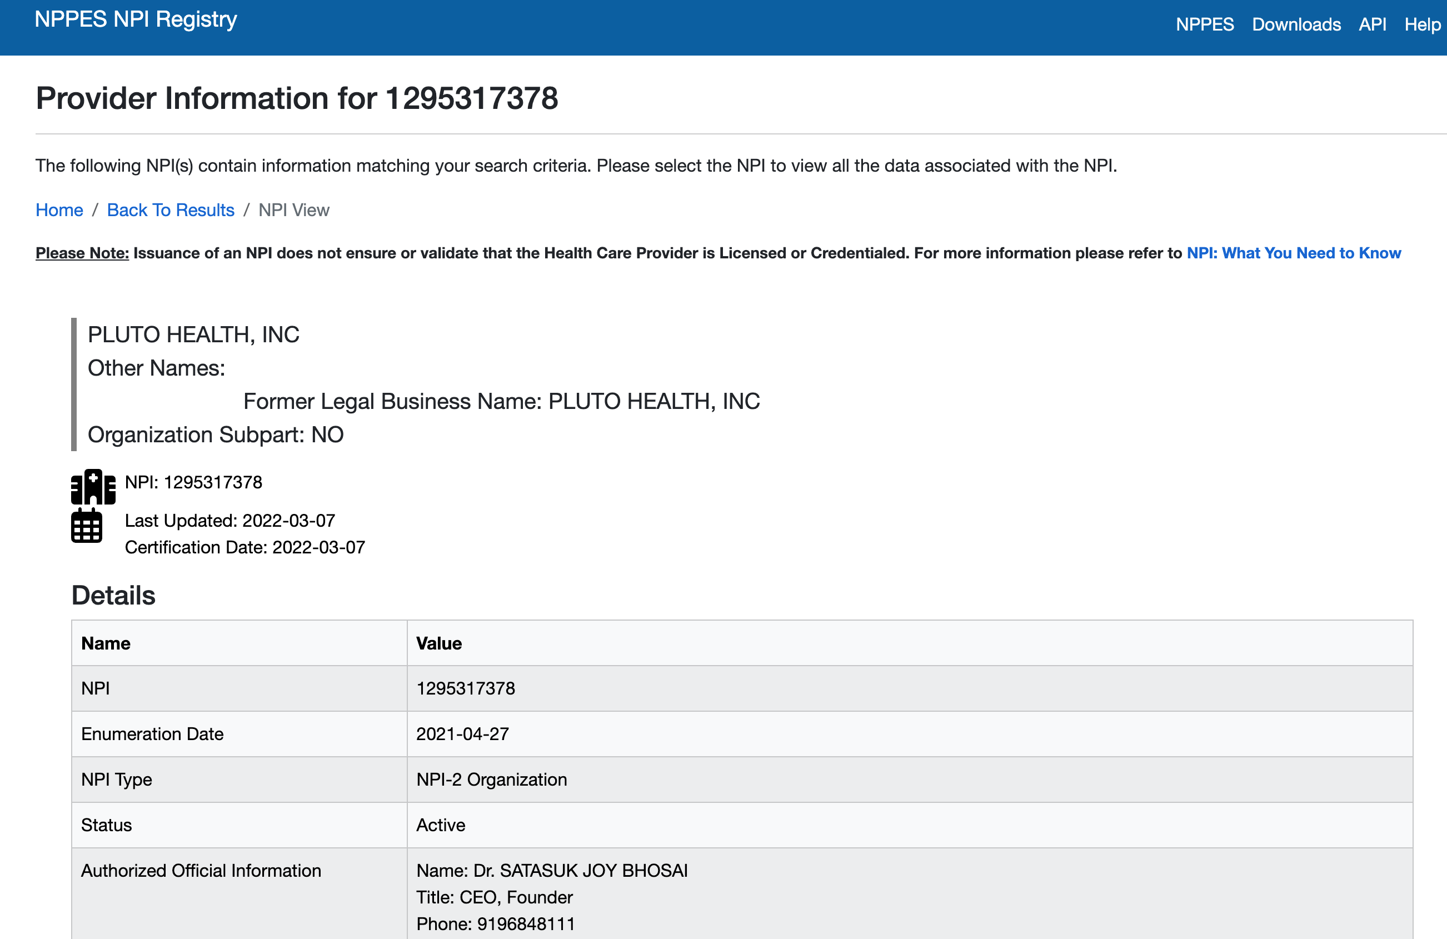This screenshot has width=1447, height=939.
Task: Click the Name column header
Action: click(x=106, y=643)
